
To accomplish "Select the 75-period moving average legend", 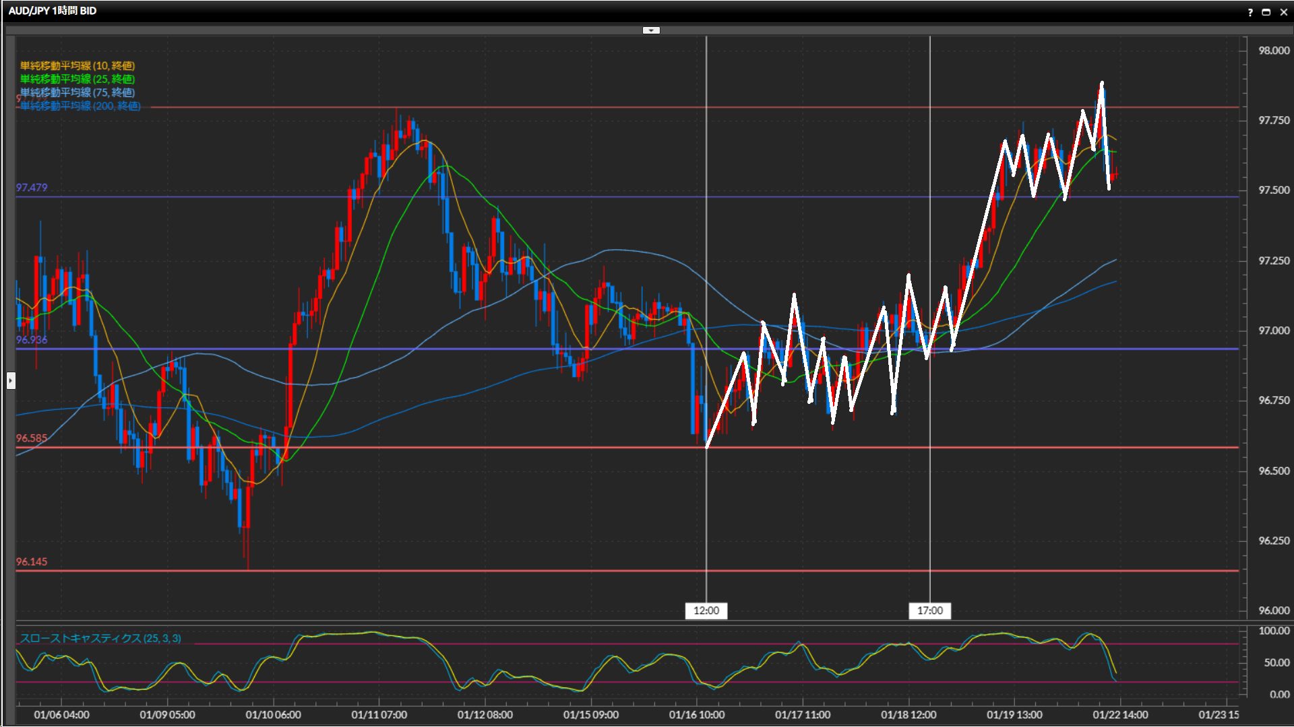I will (x=78, y=92).
